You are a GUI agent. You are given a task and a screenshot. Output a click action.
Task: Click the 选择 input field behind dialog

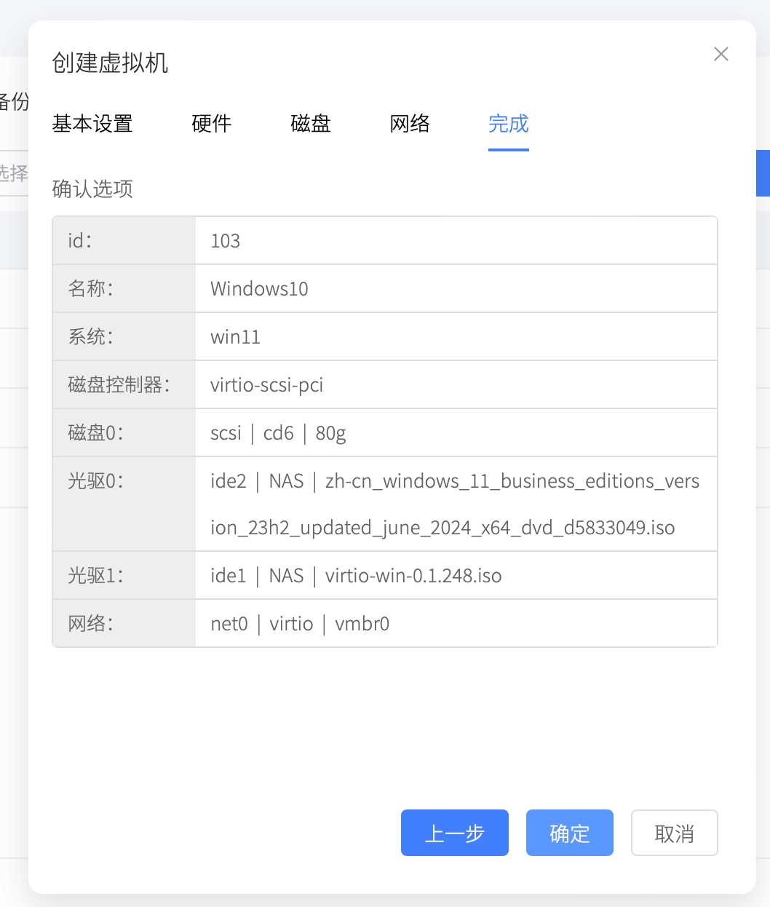[15, 173]
